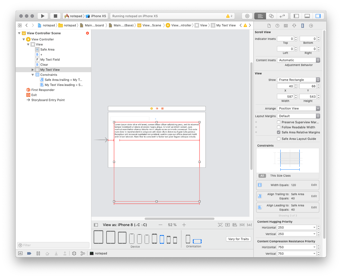This screenshot has width=342, height=278.
Task: Open the Content Insets Automatic dropdown
Action: [298, 60]
